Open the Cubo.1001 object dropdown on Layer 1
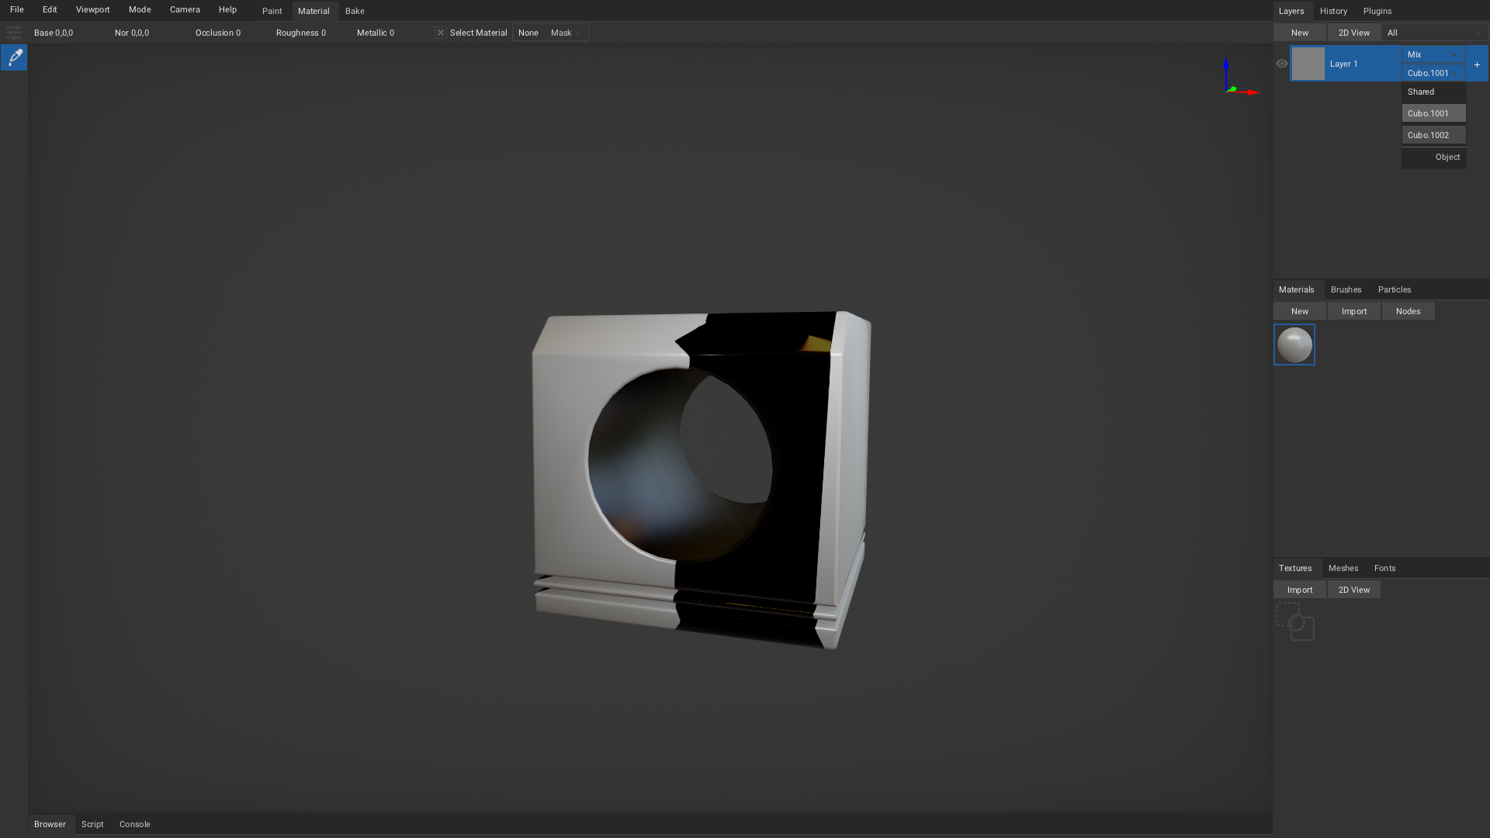 (1433, 73)
